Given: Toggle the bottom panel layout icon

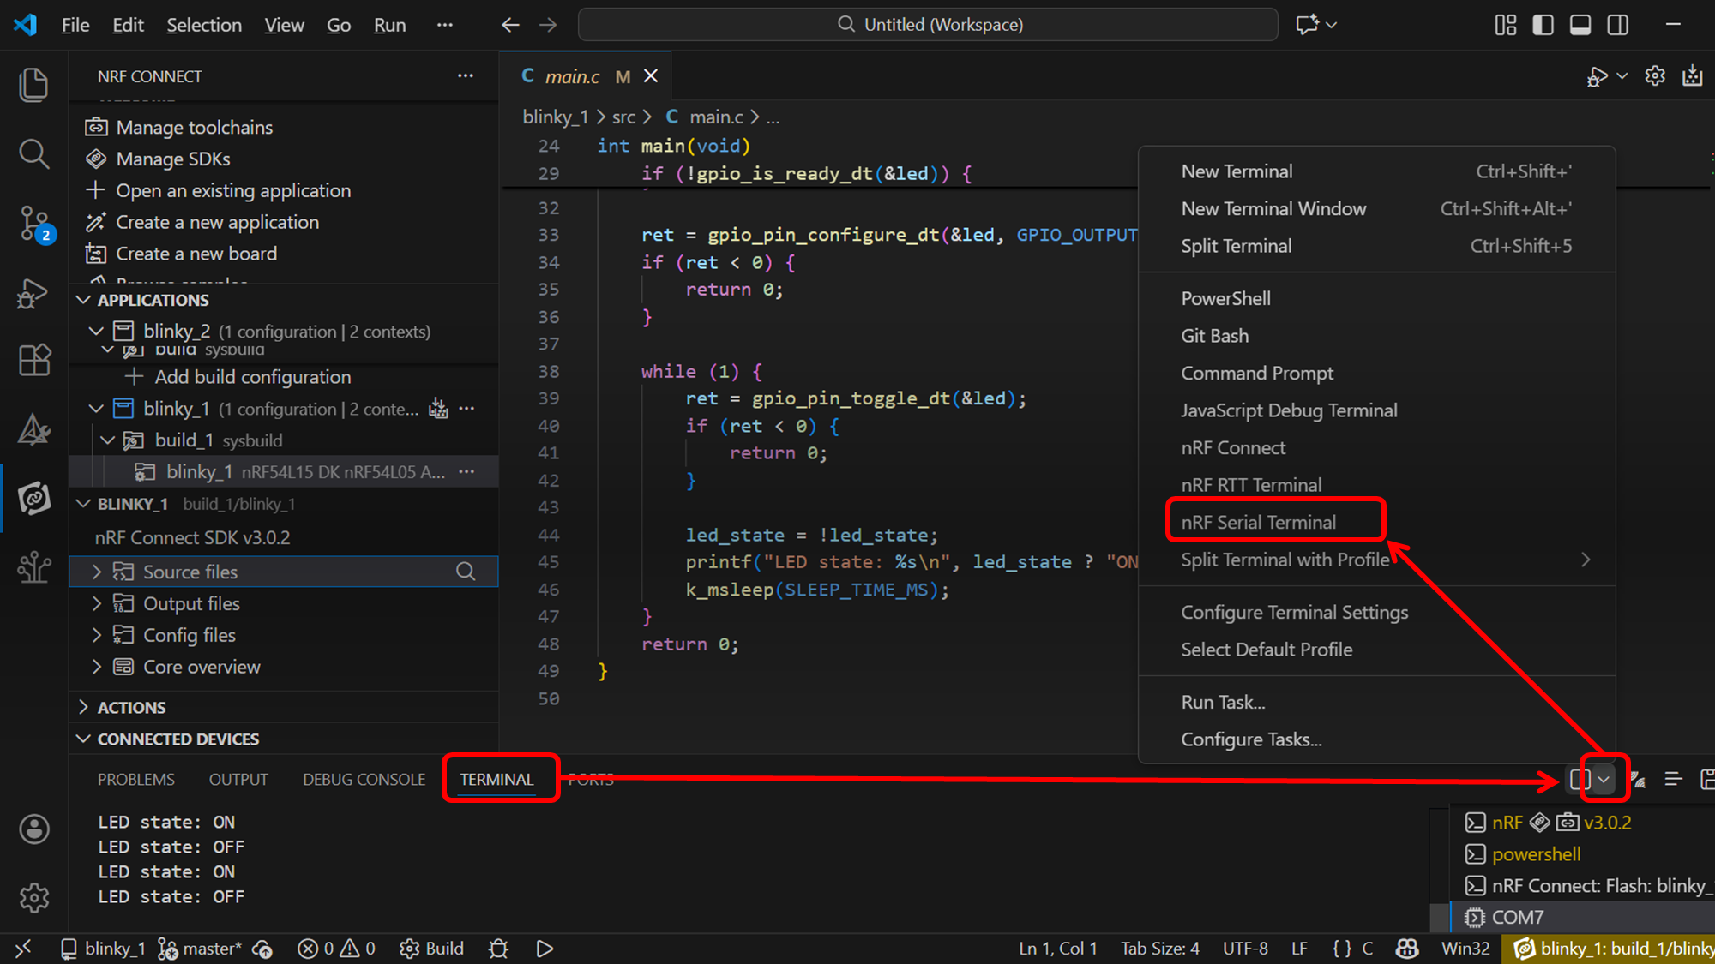Looking at the screenshot, I should tap(1580, 25).
